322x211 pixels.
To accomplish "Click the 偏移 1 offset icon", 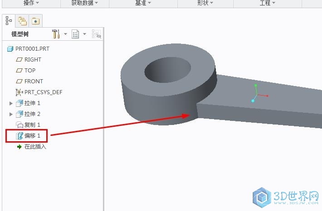I will 20,136.
